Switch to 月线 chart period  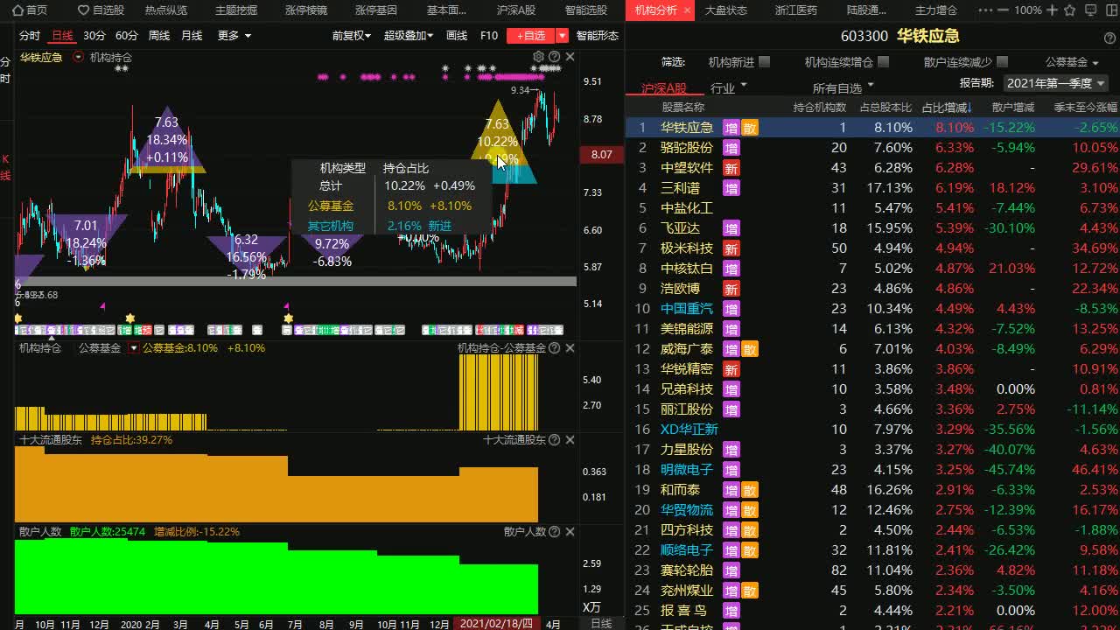192,36
